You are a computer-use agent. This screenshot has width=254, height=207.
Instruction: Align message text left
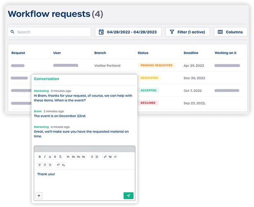click(40, 165)
